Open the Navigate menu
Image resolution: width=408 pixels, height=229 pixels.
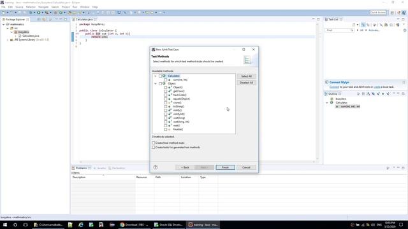pos(43,7)
